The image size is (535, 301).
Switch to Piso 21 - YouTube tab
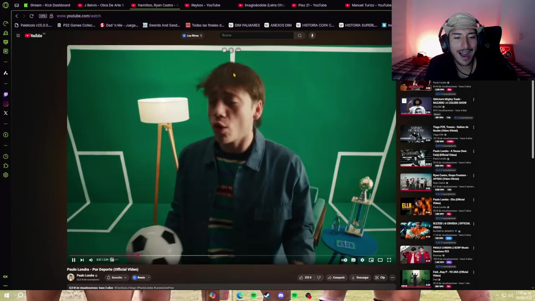pos(309,5)
